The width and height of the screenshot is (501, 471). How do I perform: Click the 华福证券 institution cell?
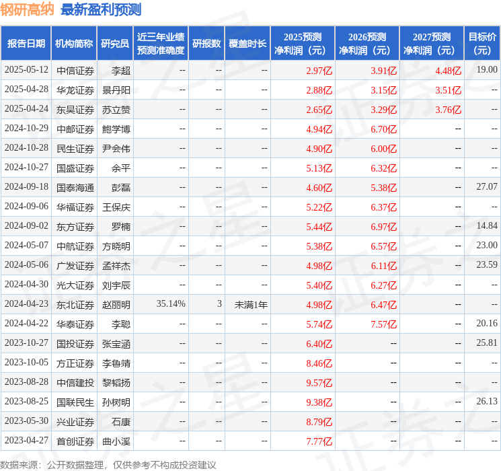(x=75, y=207)
